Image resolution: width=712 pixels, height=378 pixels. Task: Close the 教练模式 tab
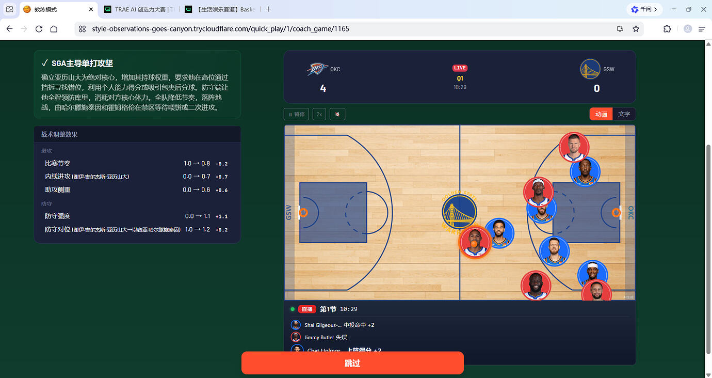[x=91, y=9]
